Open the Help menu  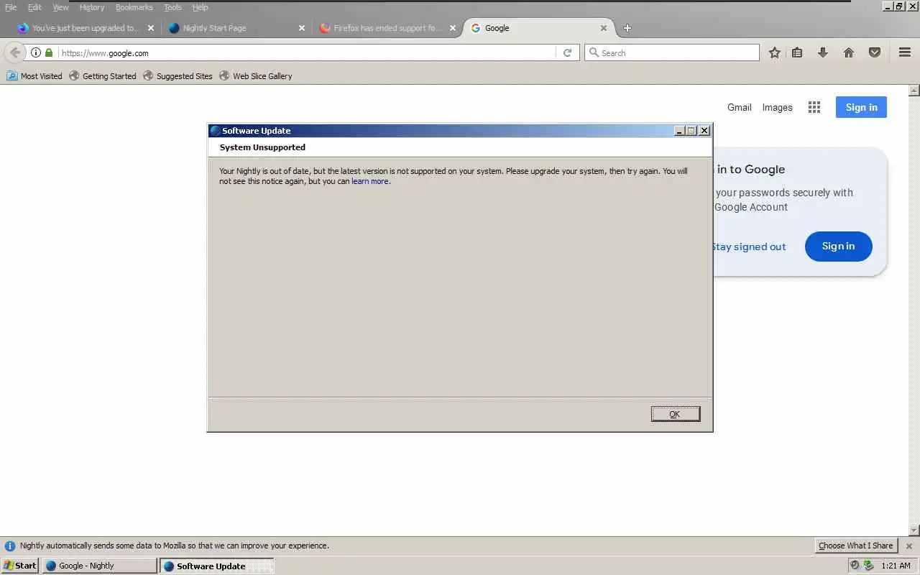coord(200,7)
